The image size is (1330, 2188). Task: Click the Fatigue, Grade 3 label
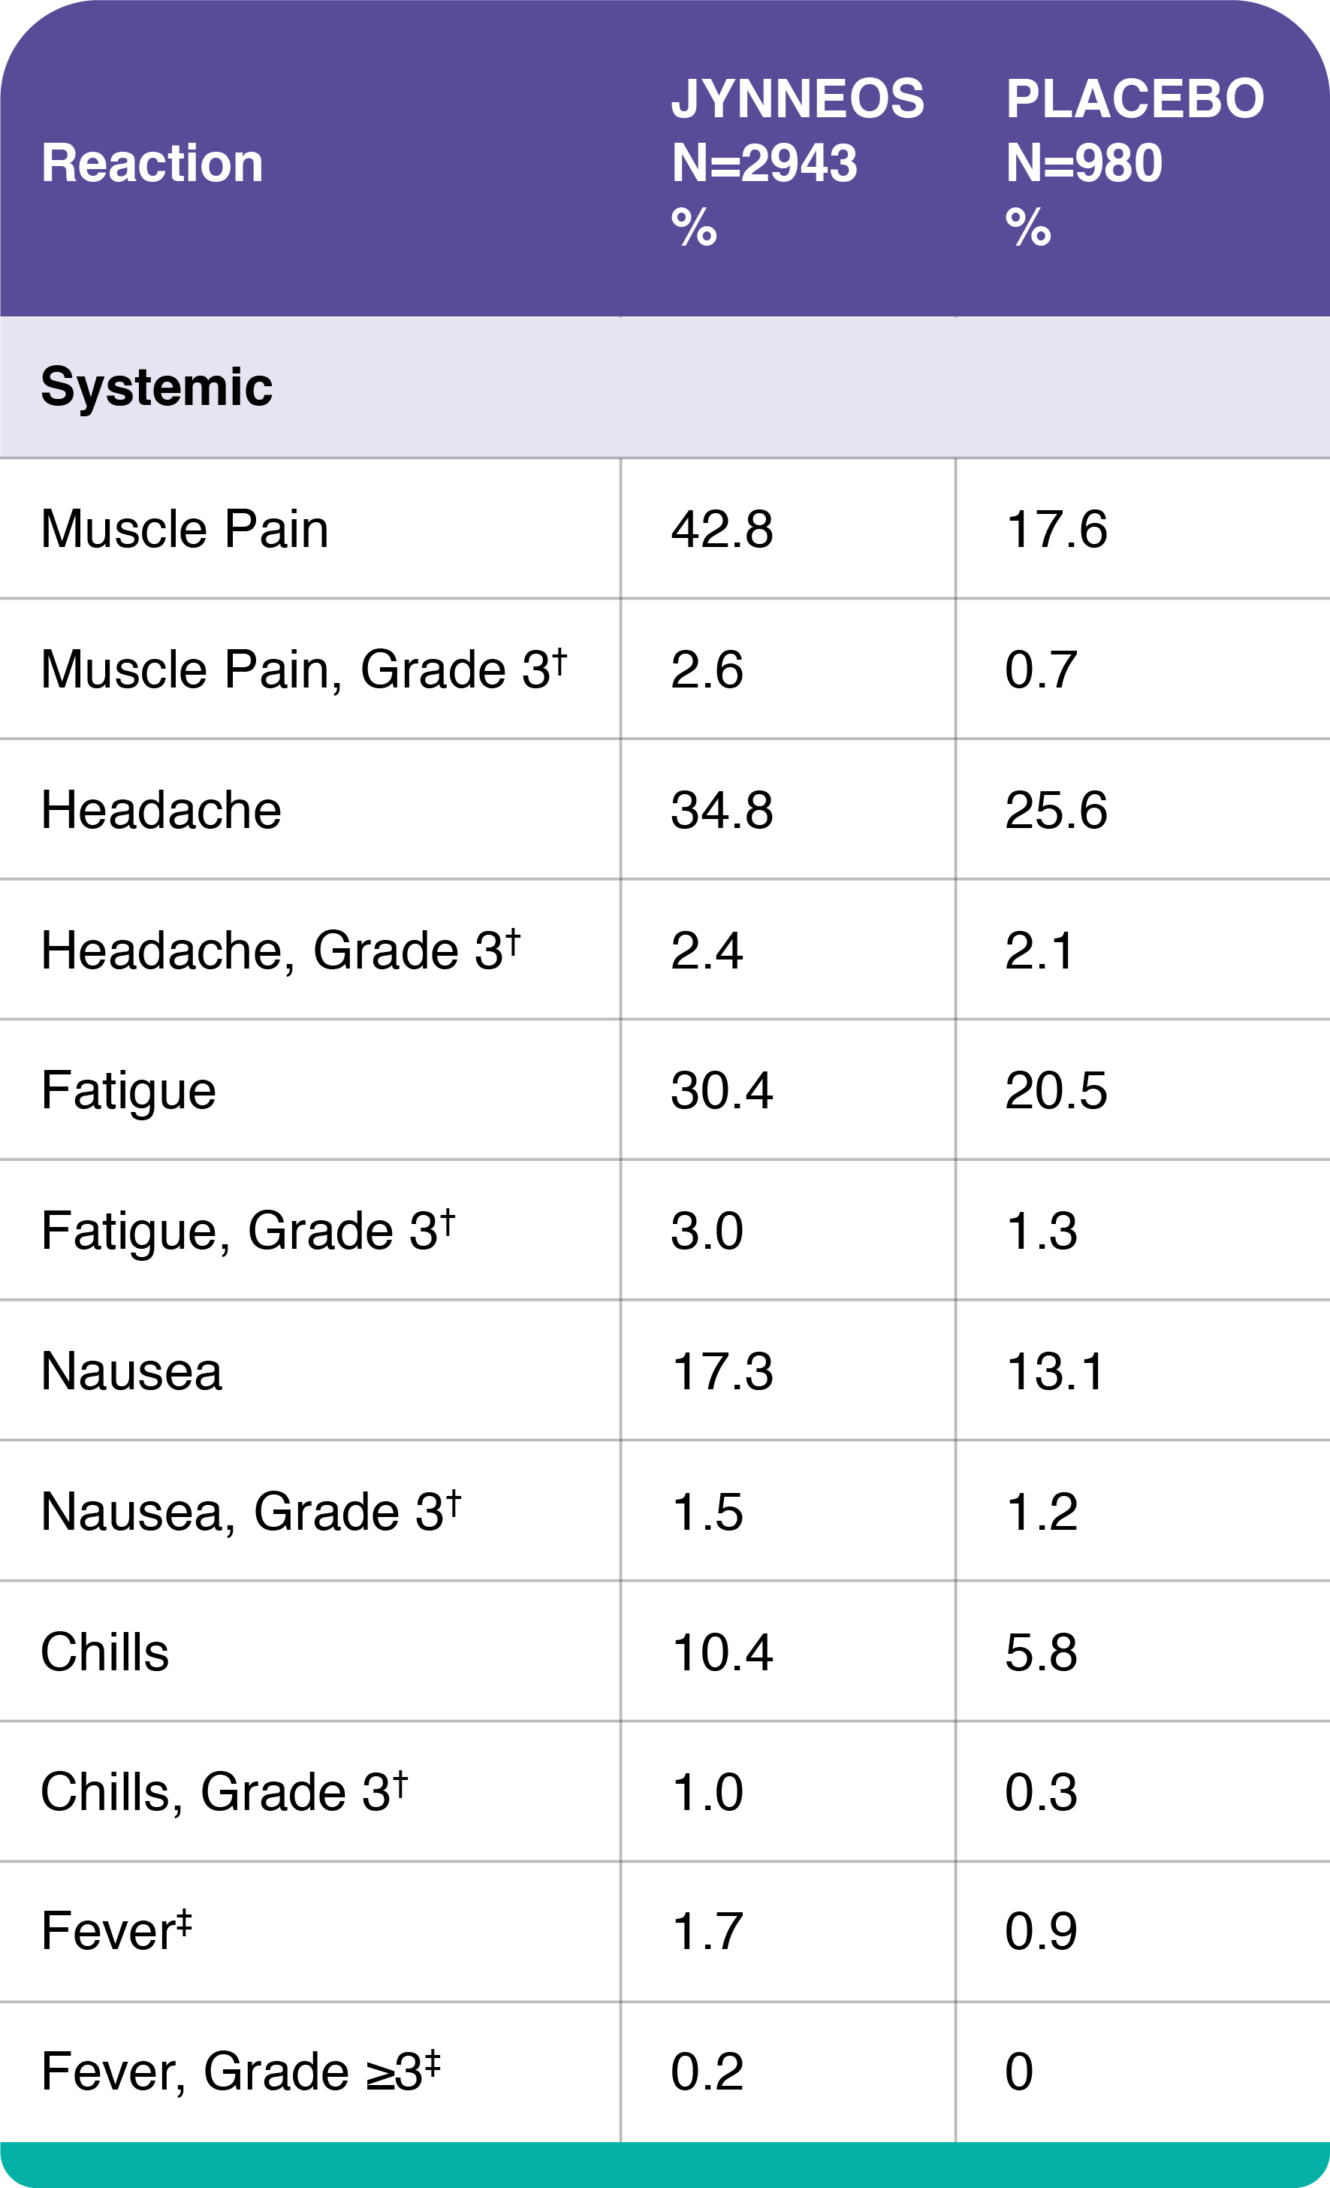tap(248, 1231)
